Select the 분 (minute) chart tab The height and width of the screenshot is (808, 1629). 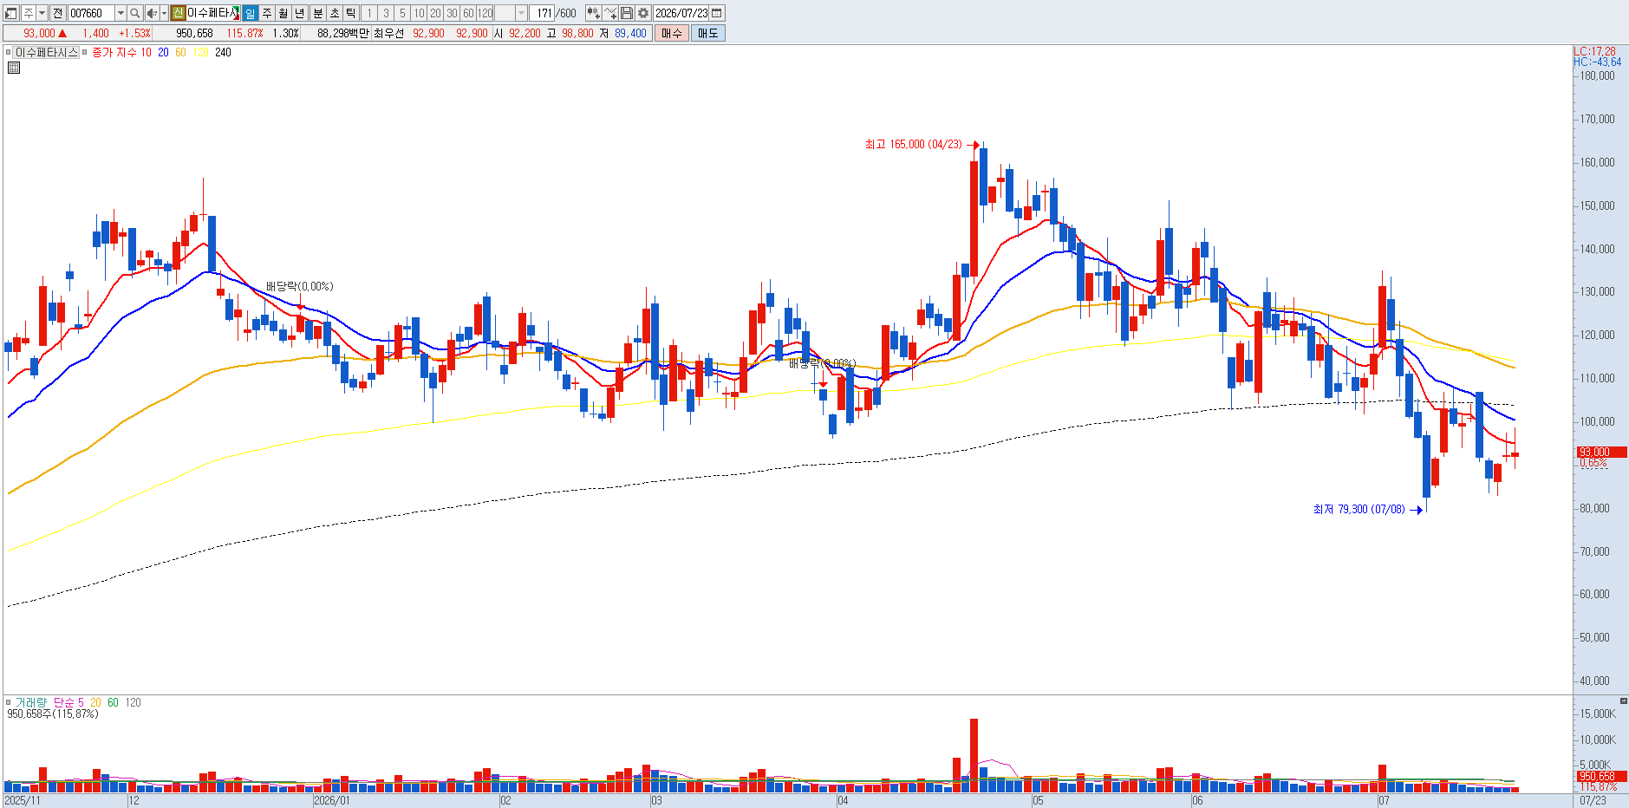coord(317,13)
